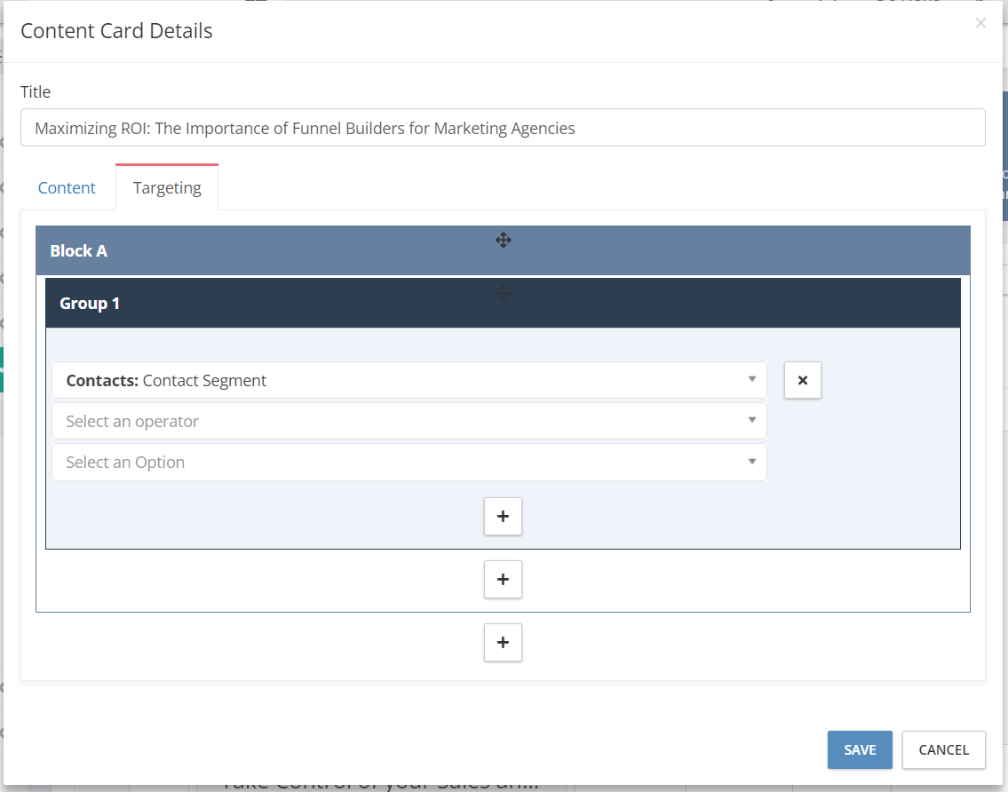Image resolution: width=1008 pixels, height=792 pixels.
Task: Save the content card
Action: (860, 749)
